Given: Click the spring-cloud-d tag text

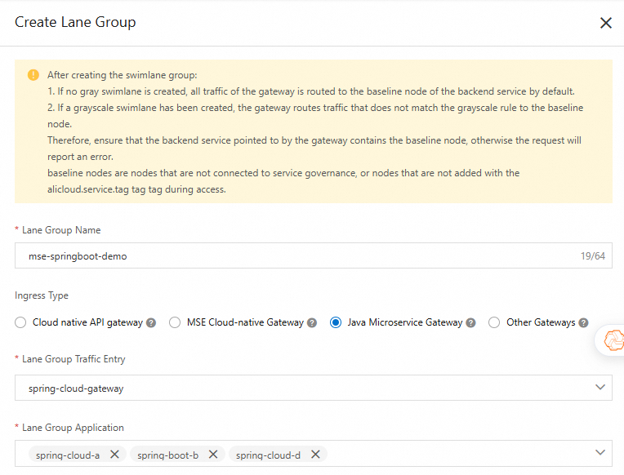Looking at the screenshot, I should [268, 455].
